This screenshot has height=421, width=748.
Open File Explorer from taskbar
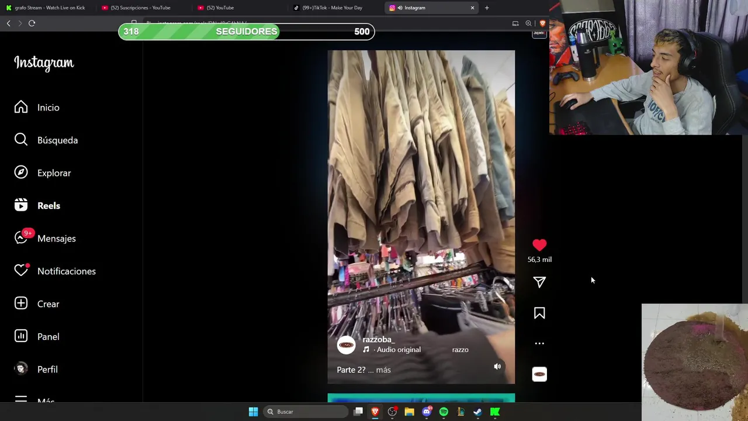click(409, 412)
